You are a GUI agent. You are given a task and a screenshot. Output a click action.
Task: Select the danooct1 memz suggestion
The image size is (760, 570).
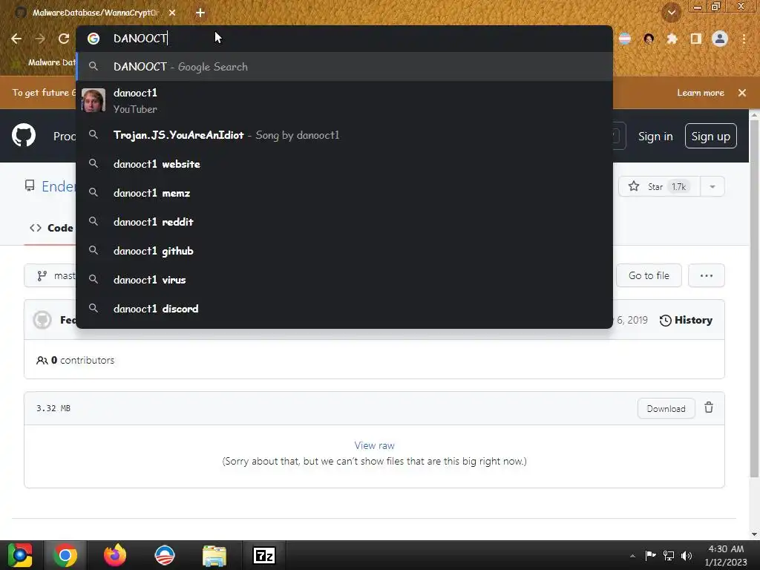(344, 193)
